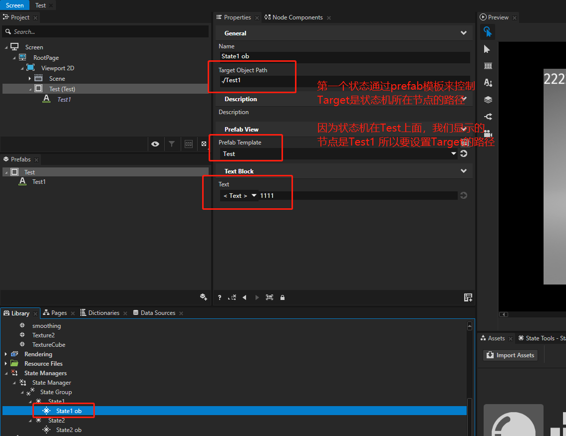Collapse the Screen node in Project tree
The image size is (566, 436).
coord(6,47)
